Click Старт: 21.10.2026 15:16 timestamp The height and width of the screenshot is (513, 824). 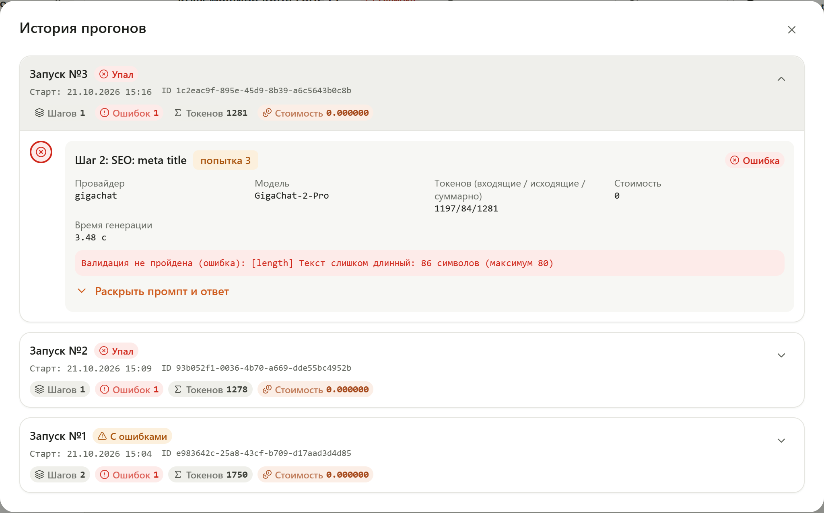click(x=91, y=92)
